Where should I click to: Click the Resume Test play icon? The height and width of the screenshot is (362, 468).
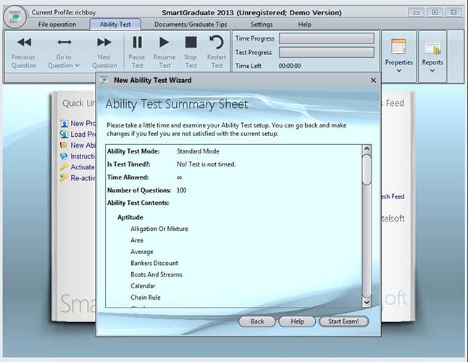164,42
